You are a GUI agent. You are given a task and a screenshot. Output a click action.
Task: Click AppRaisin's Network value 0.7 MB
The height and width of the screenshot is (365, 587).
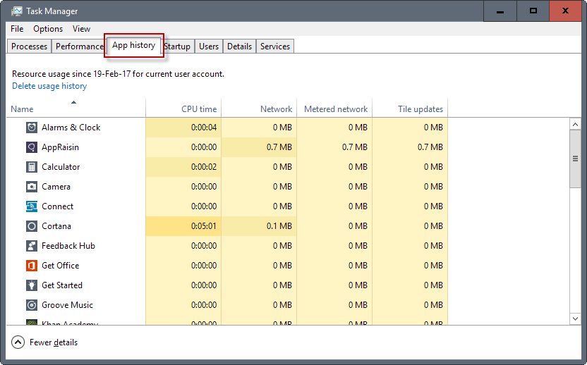point(279,147)
